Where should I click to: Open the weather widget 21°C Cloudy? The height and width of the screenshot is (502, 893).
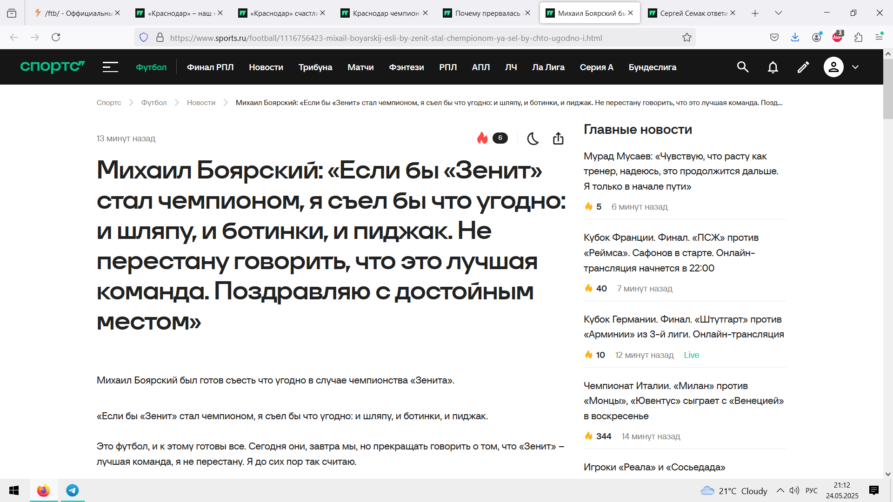coord(734,491)
